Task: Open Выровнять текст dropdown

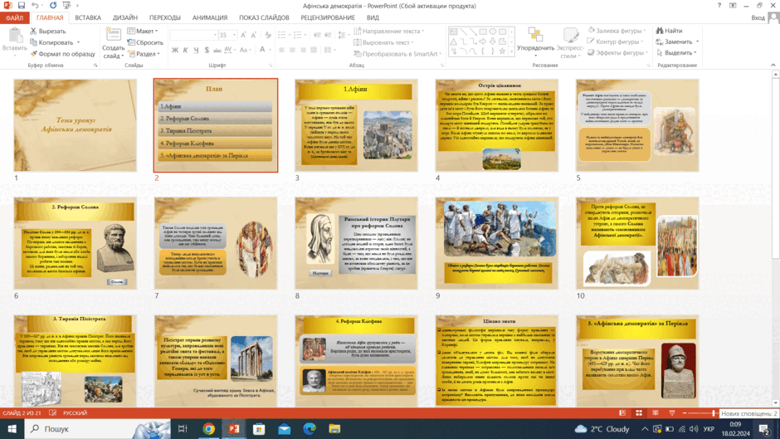Action: point(383,42)
